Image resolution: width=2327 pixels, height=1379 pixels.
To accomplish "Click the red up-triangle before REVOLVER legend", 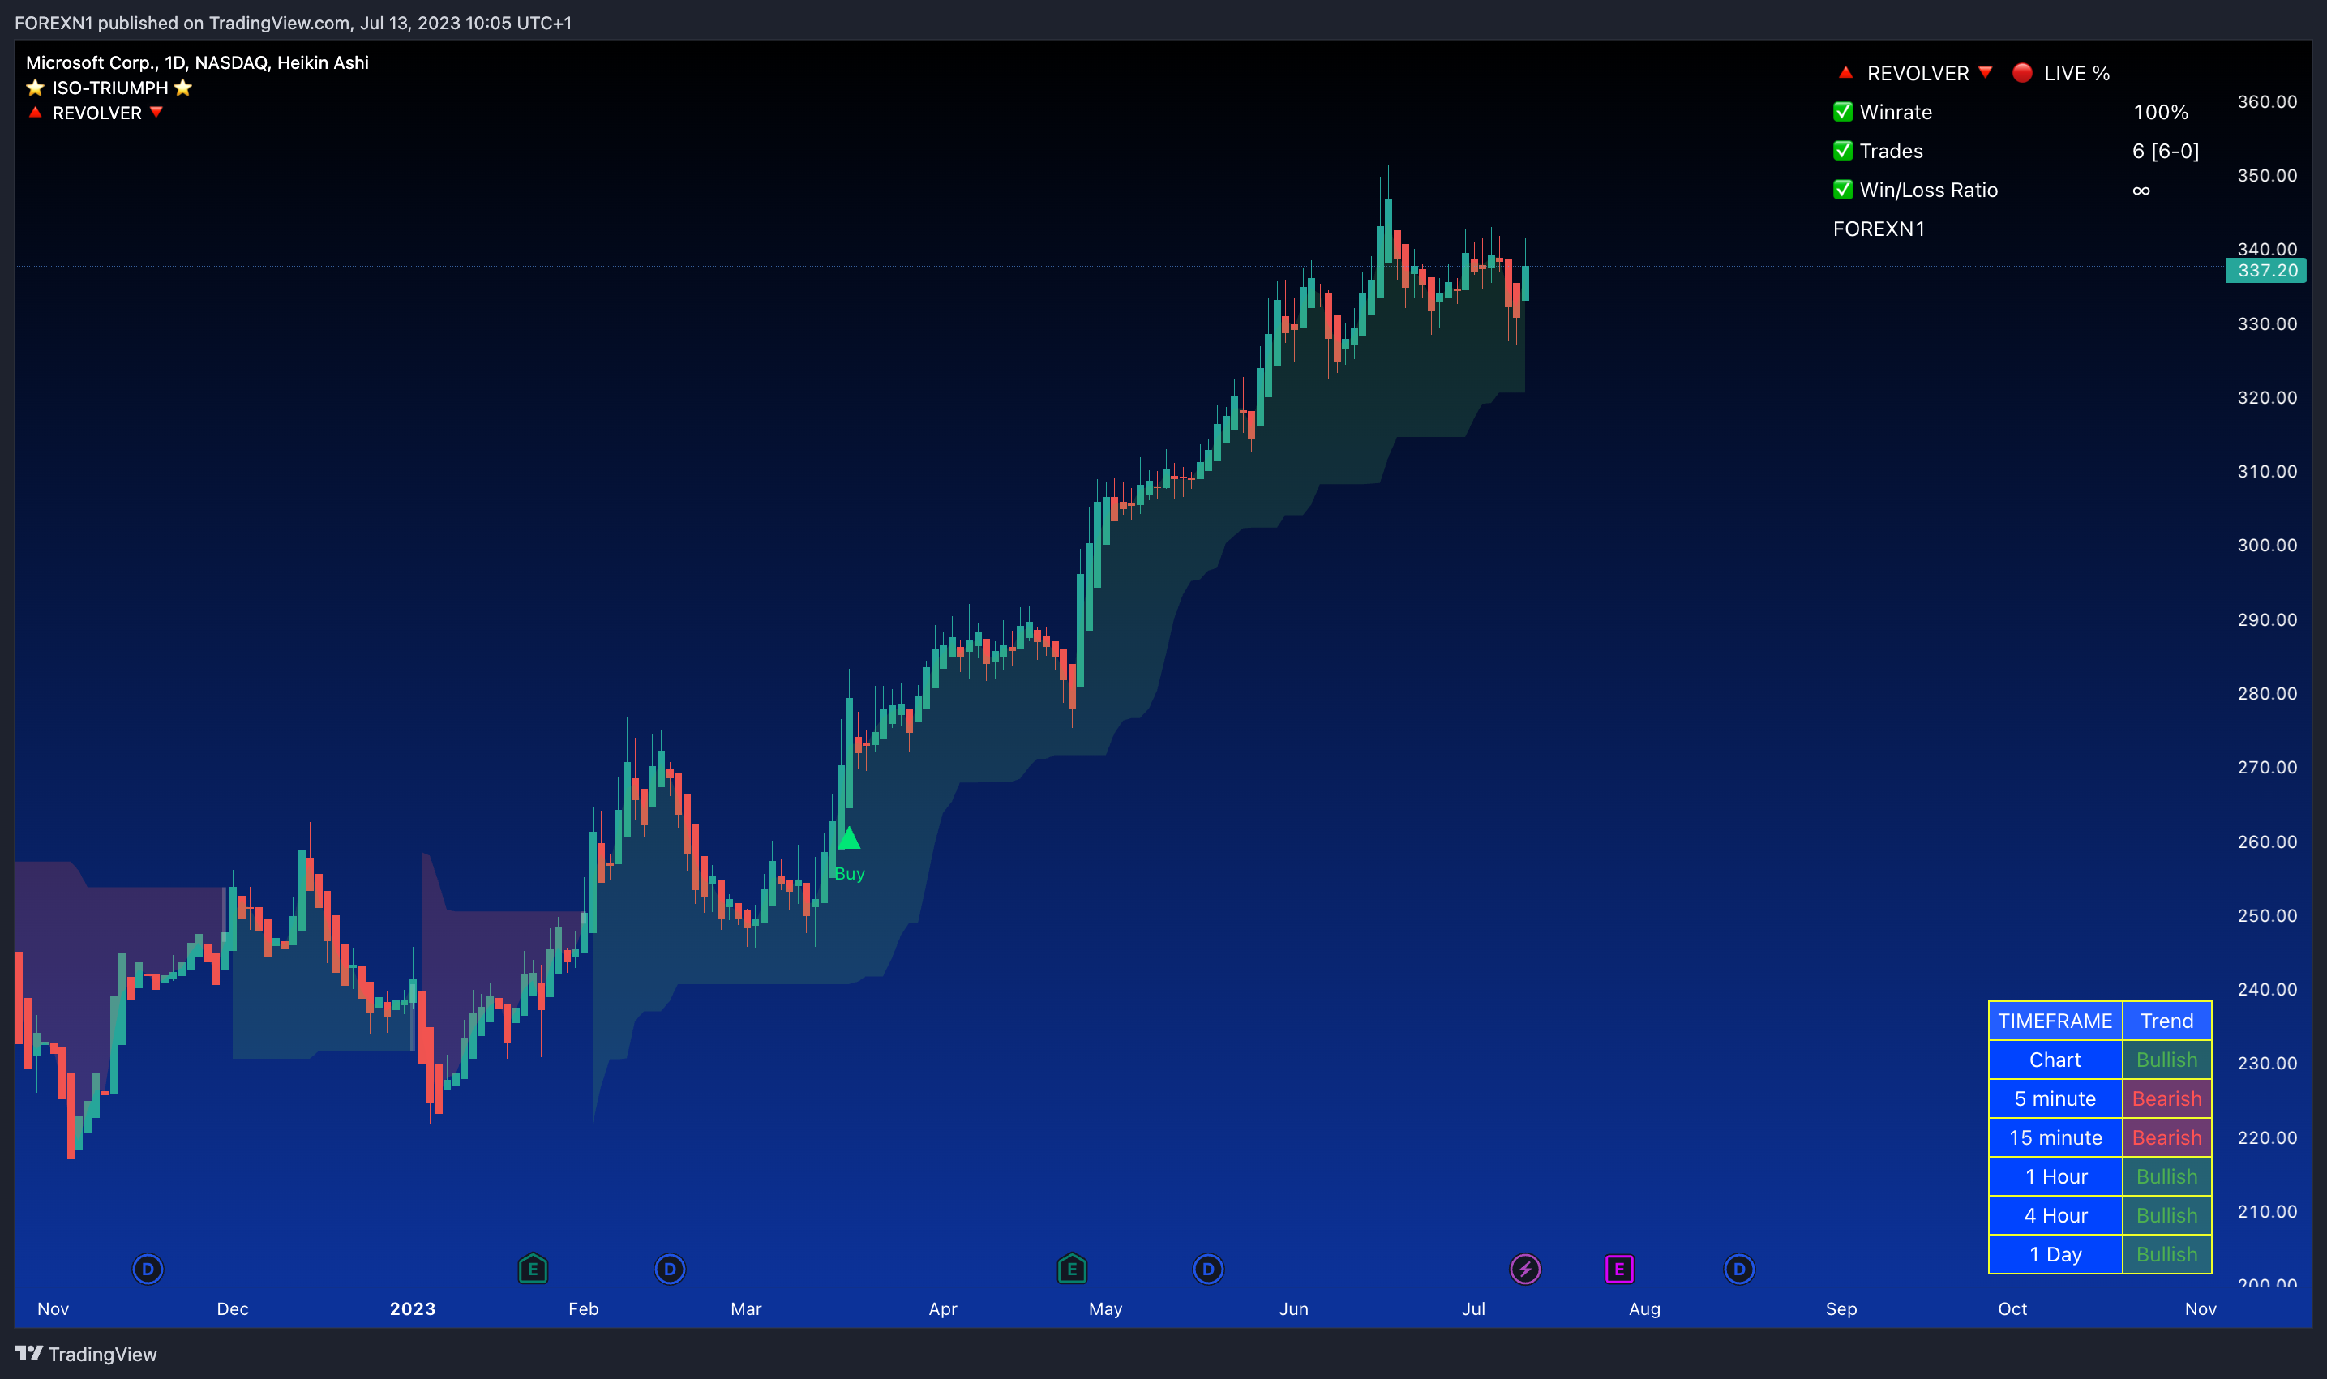I will [36, 113].
